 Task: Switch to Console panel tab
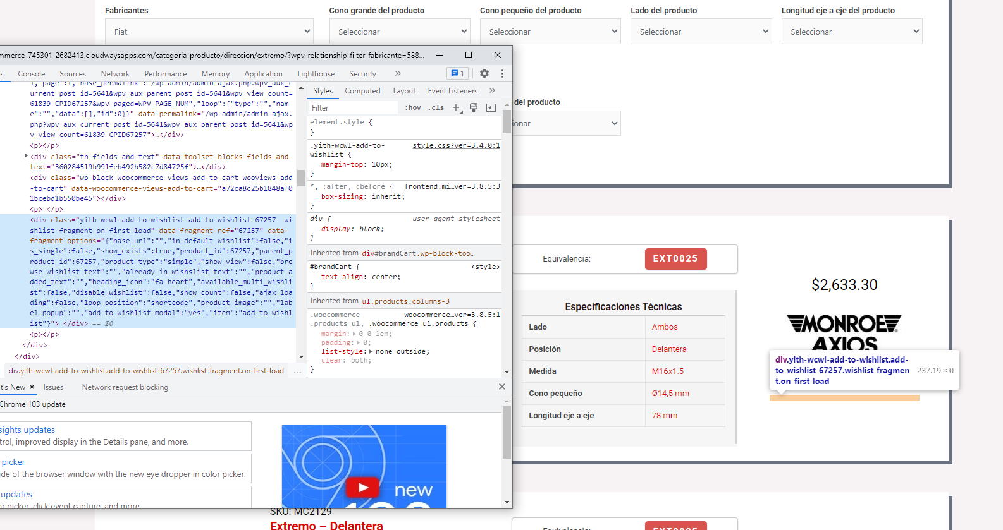(x=32, y=74)
